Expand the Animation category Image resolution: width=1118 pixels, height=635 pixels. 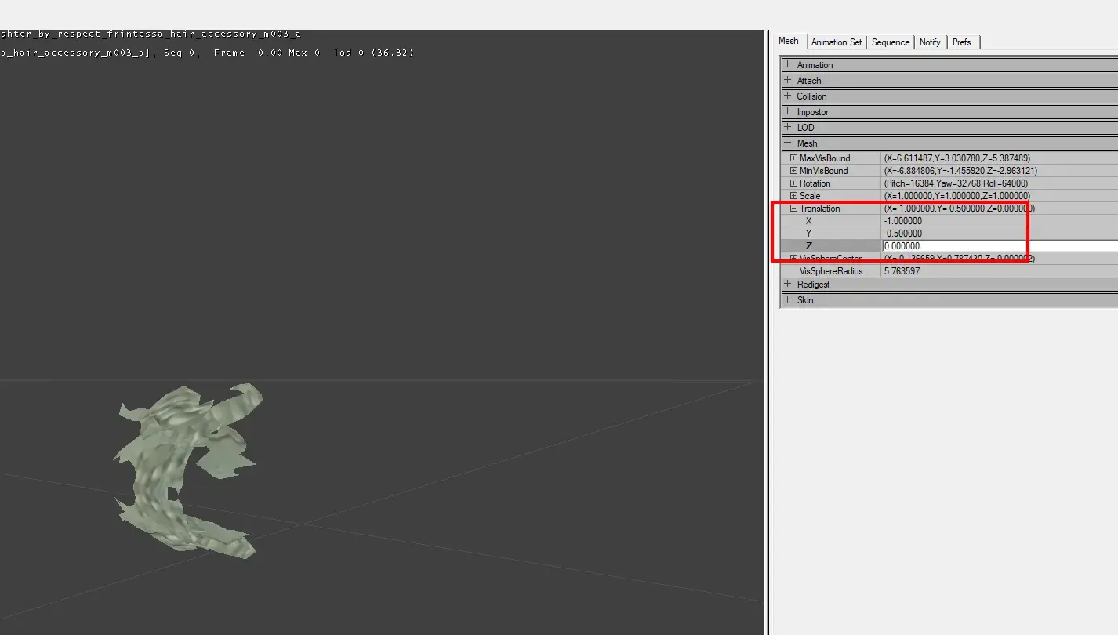coord(788,64)
